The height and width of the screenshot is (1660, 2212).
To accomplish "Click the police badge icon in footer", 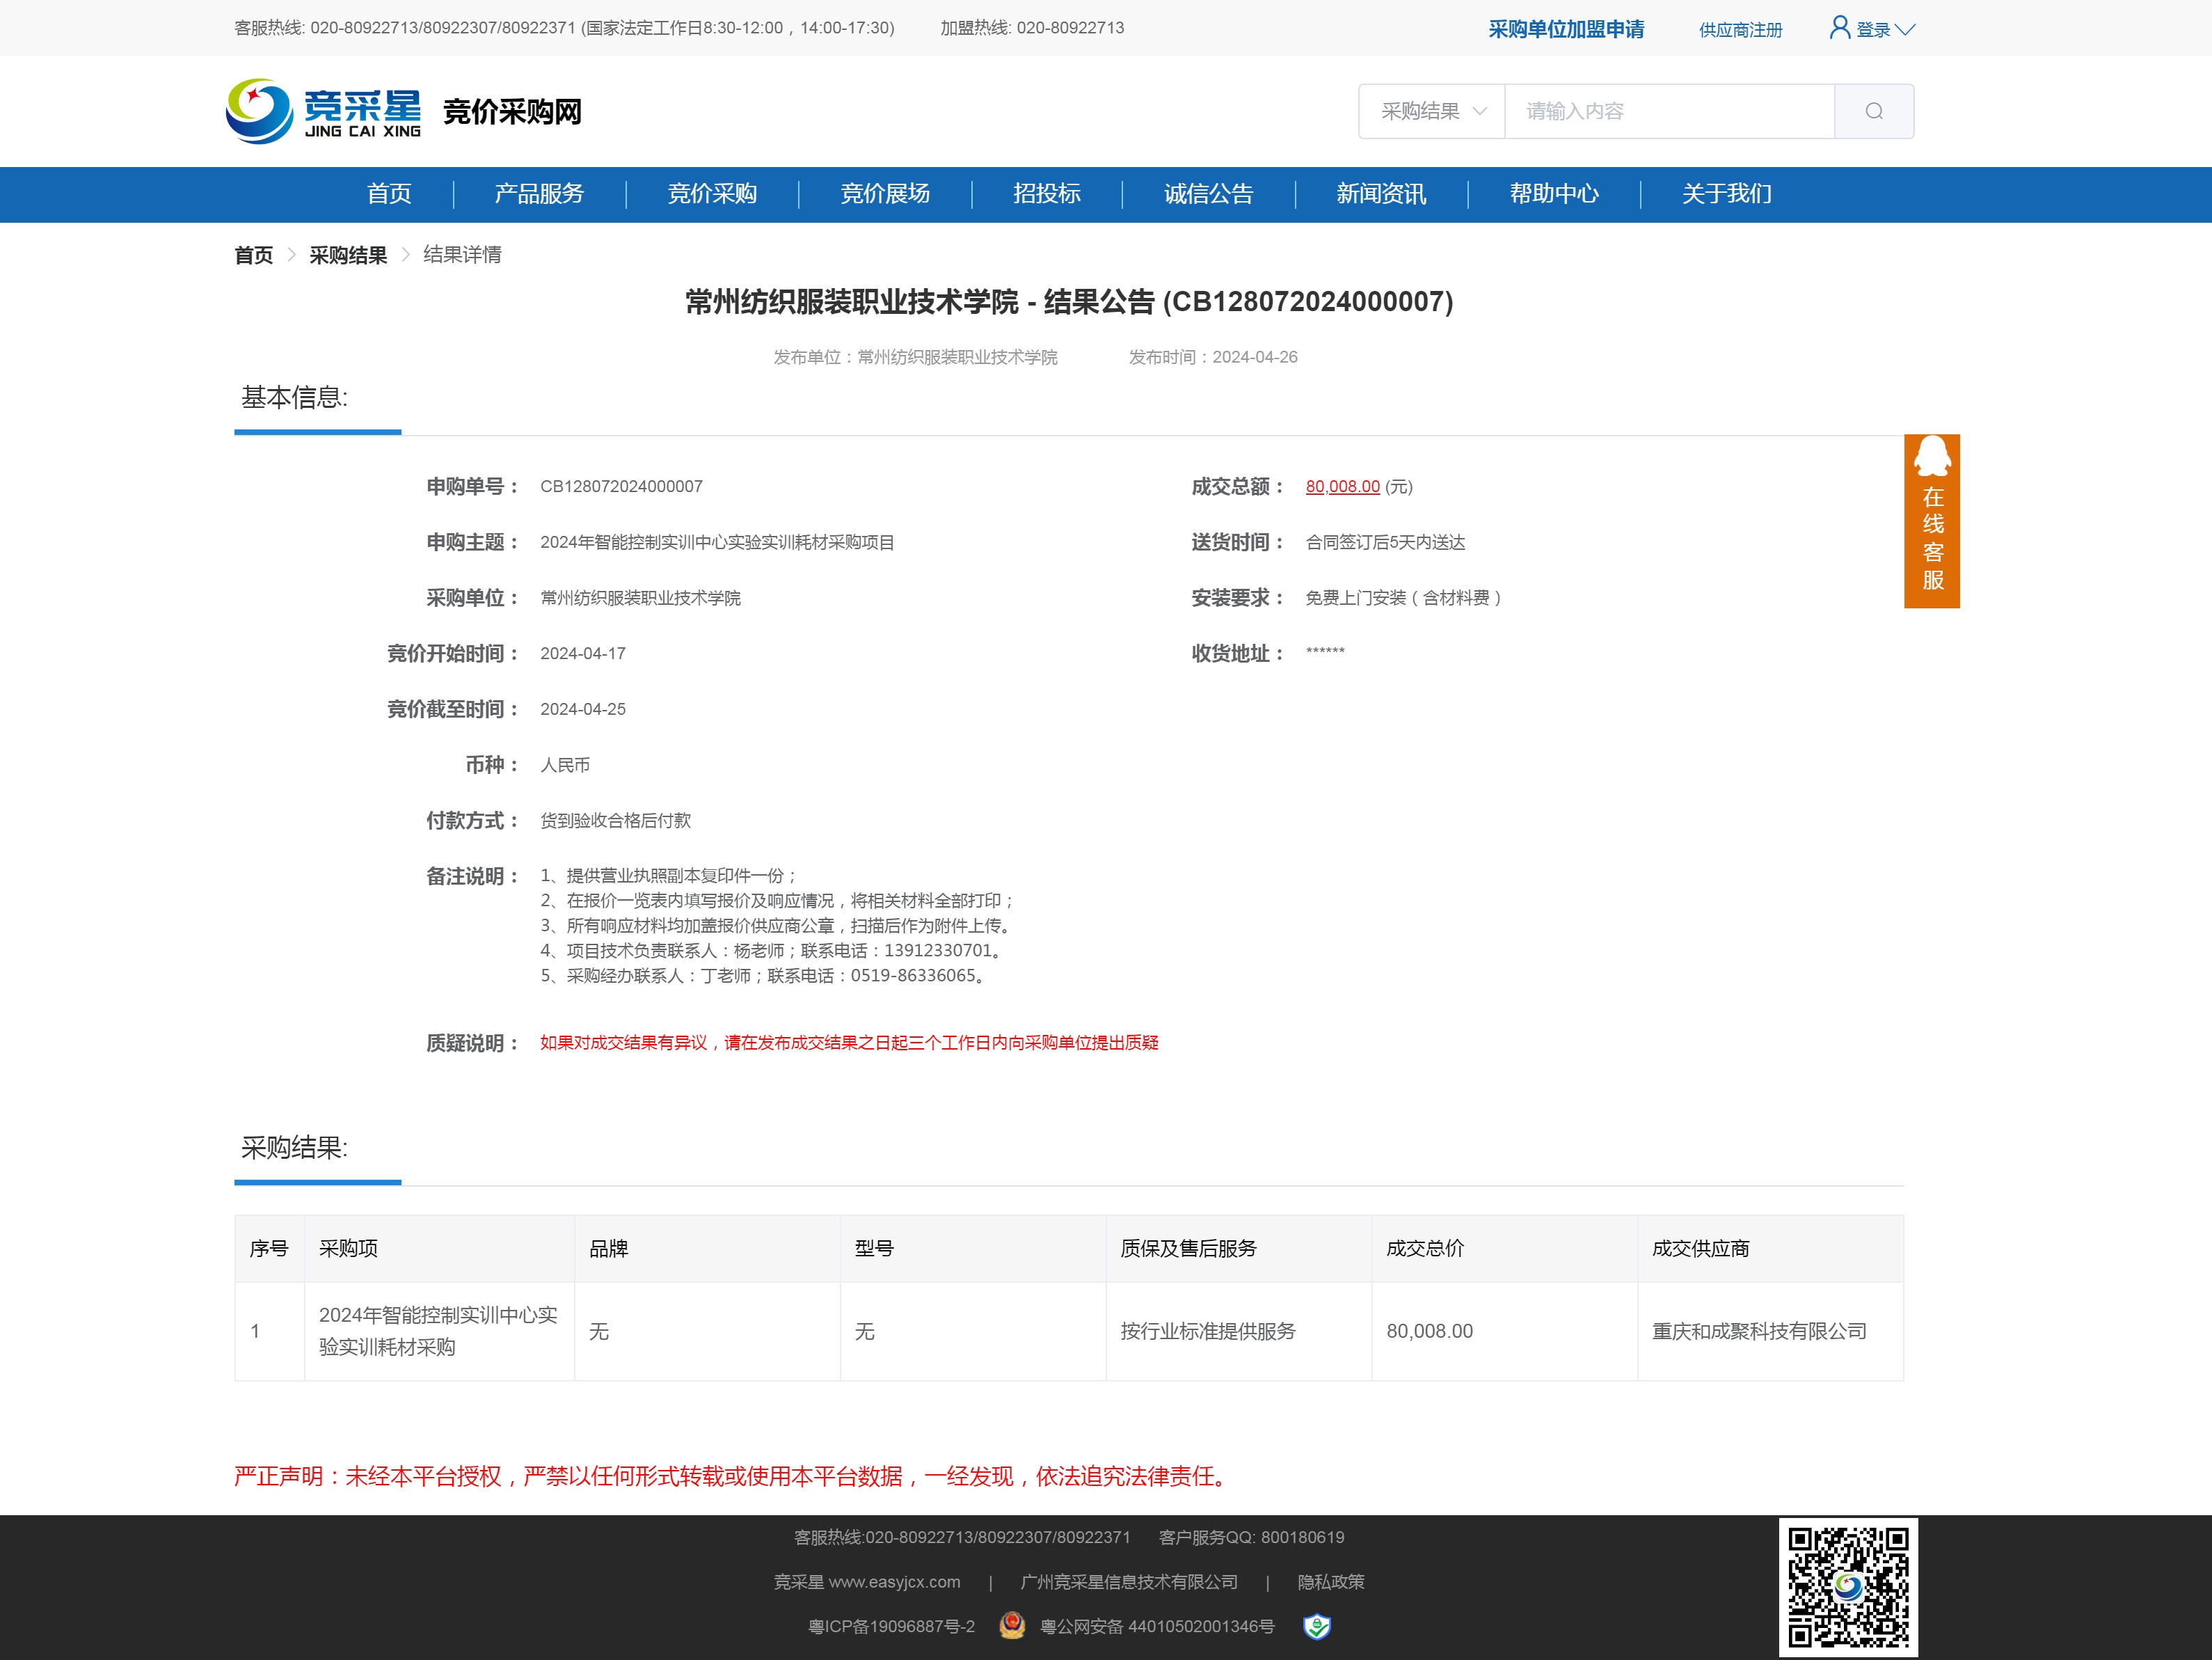I will tap(1012, 1626).
